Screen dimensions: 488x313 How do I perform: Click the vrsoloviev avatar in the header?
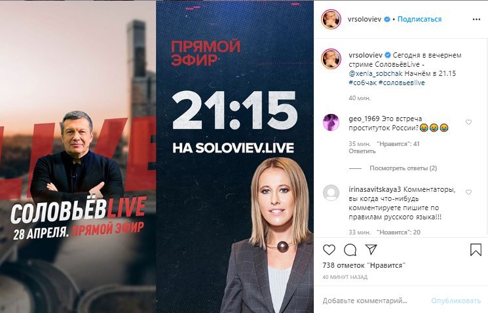tap(331, 19)
